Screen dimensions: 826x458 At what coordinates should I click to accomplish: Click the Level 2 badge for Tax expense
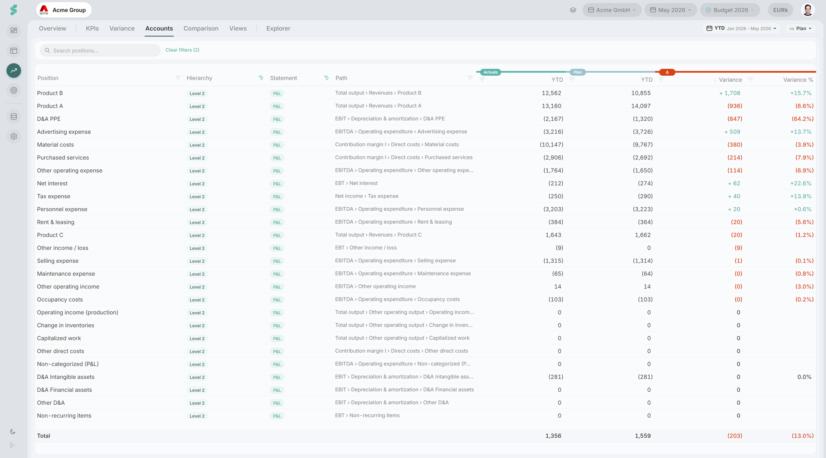point(197,197)
